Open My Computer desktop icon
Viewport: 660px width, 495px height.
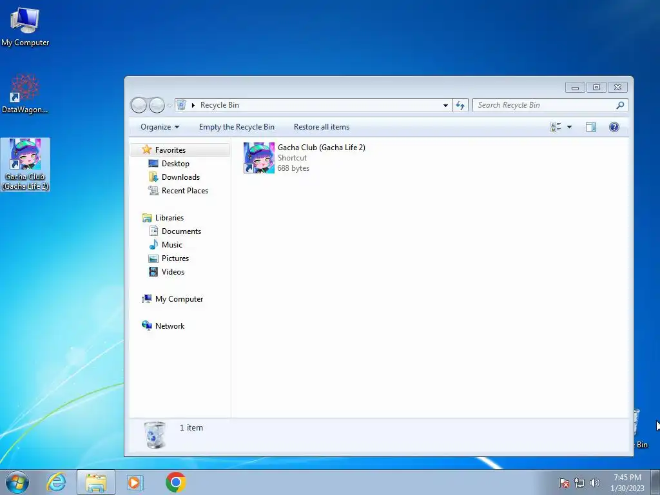click(25, 26)
